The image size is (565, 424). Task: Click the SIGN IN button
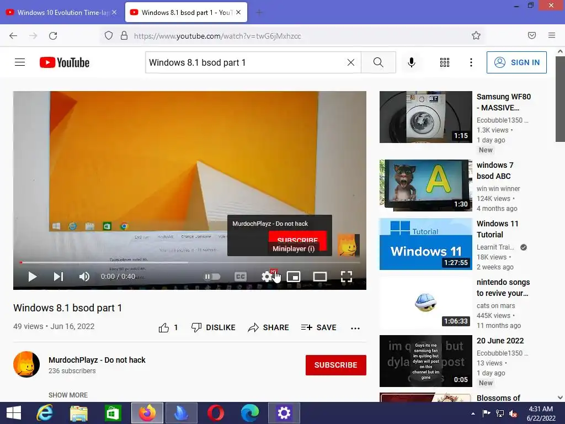click(x=516, y=62)
